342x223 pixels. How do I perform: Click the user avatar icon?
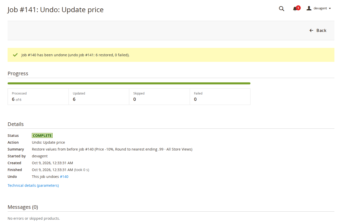(309, 8)
